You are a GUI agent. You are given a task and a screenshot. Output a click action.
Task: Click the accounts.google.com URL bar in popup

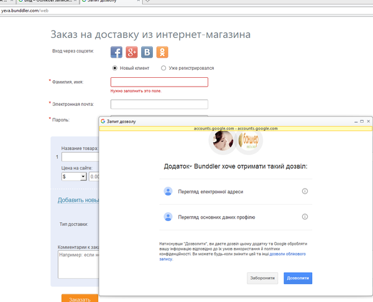(x=236, y=128)
